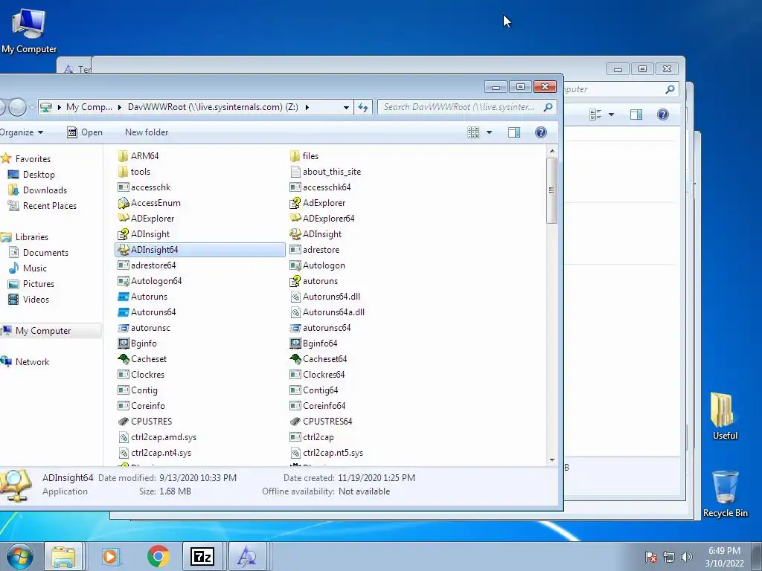Viewport: 762px width, 571px height.
Task: Open the files folder icon
Action: tap(295, 156)
